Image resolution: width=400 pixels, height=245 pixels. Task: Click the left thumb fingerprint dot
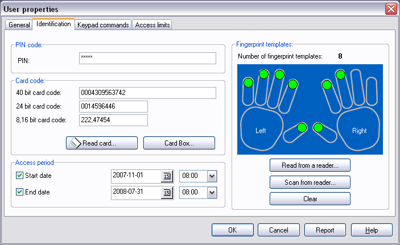[302, 127]
